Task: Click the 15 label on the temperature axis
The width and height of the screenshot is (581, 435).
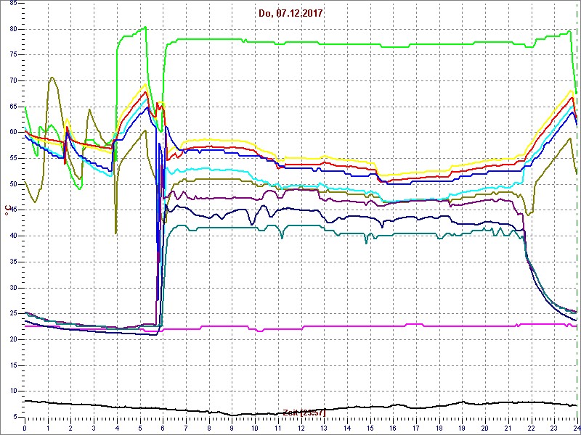Action: [x=13, y=365]
